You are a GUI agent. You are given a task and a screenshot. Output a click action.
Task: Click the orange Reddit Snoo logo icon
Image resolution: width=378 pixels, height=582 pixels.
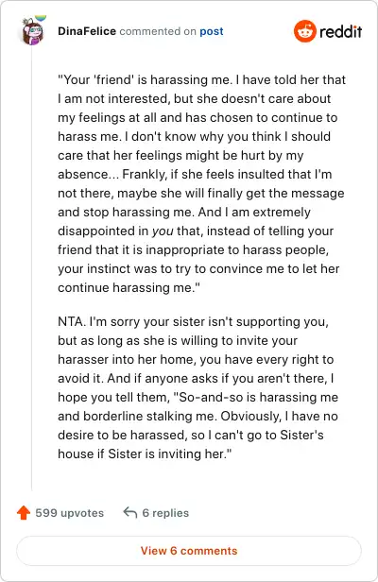click(305, 31)
